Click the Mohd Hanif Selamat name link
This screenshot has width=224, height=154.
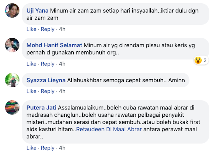(54, 45)
